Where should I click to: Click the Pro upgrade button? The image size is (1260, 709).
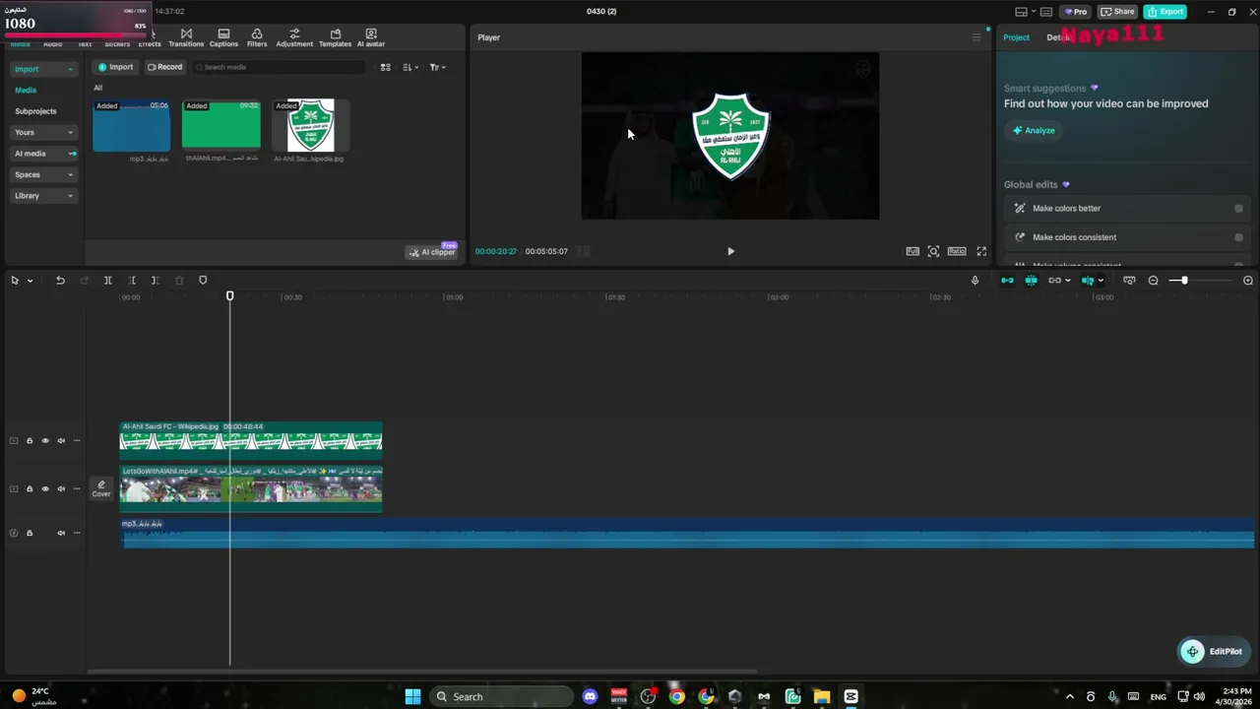[x=1074, y=12]
